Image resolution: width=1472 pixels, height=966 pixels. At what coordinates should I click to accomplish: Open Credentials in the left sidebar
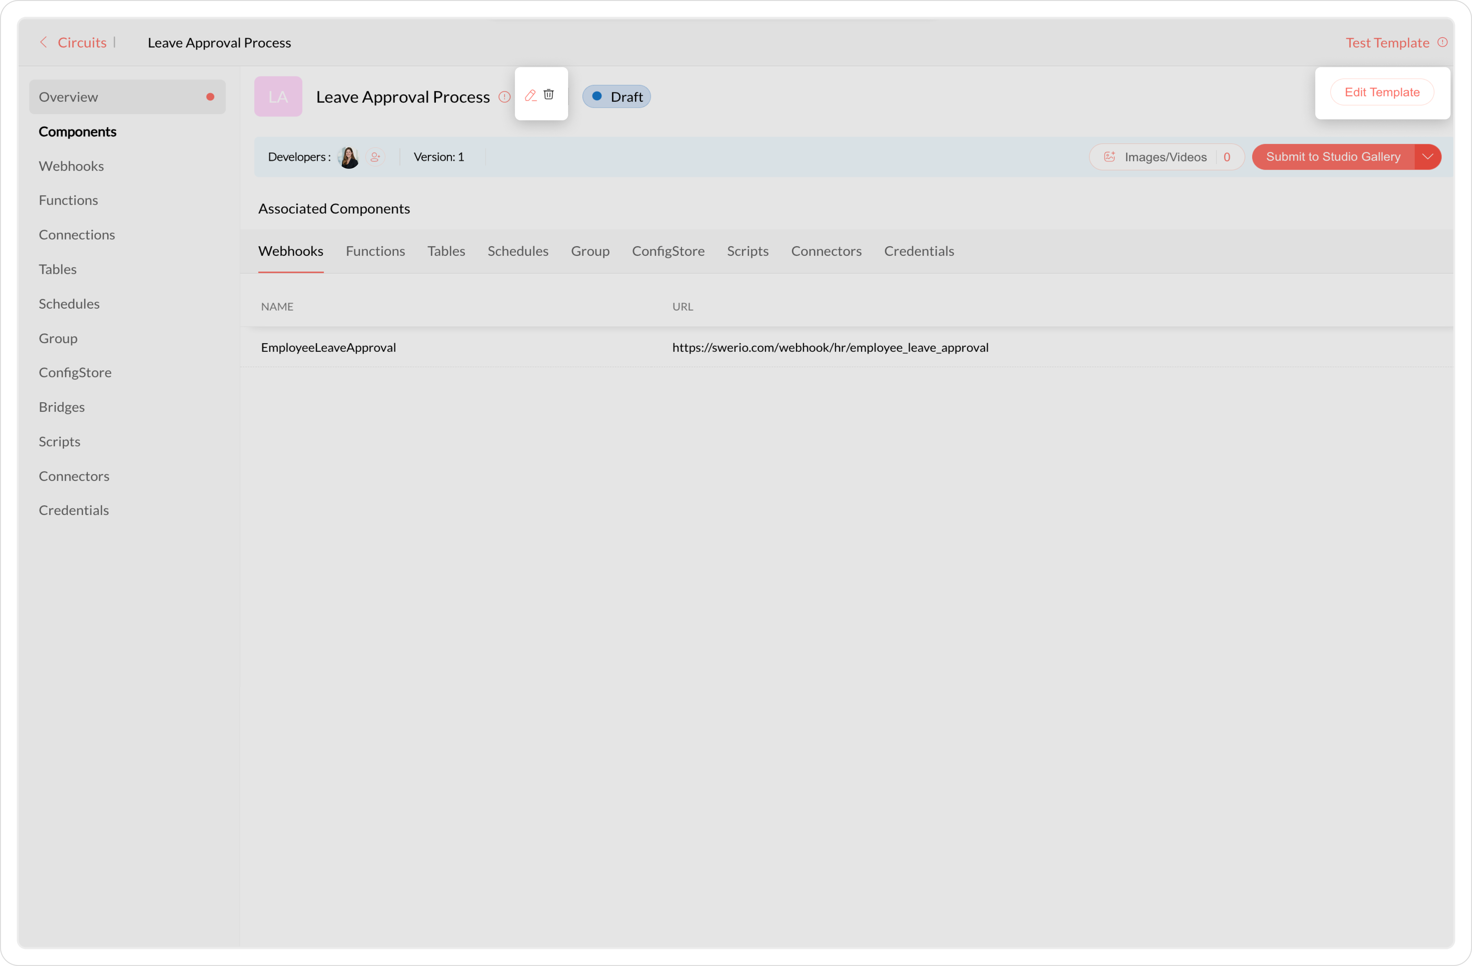[74, 510]
